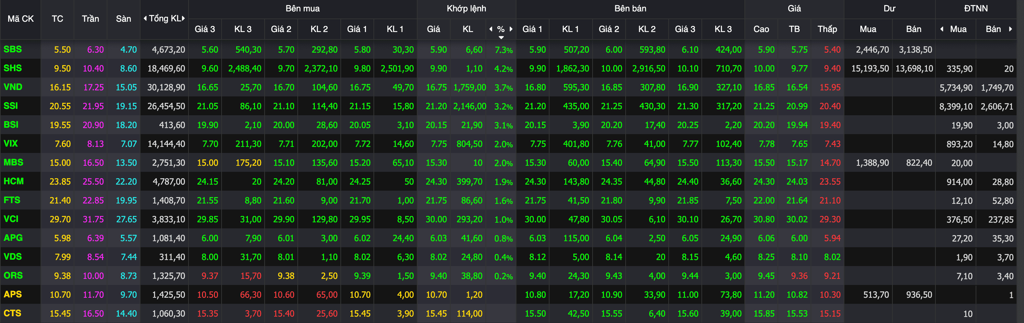
Task: Open the HCM ticker symbol
Action: click(14, 181)
